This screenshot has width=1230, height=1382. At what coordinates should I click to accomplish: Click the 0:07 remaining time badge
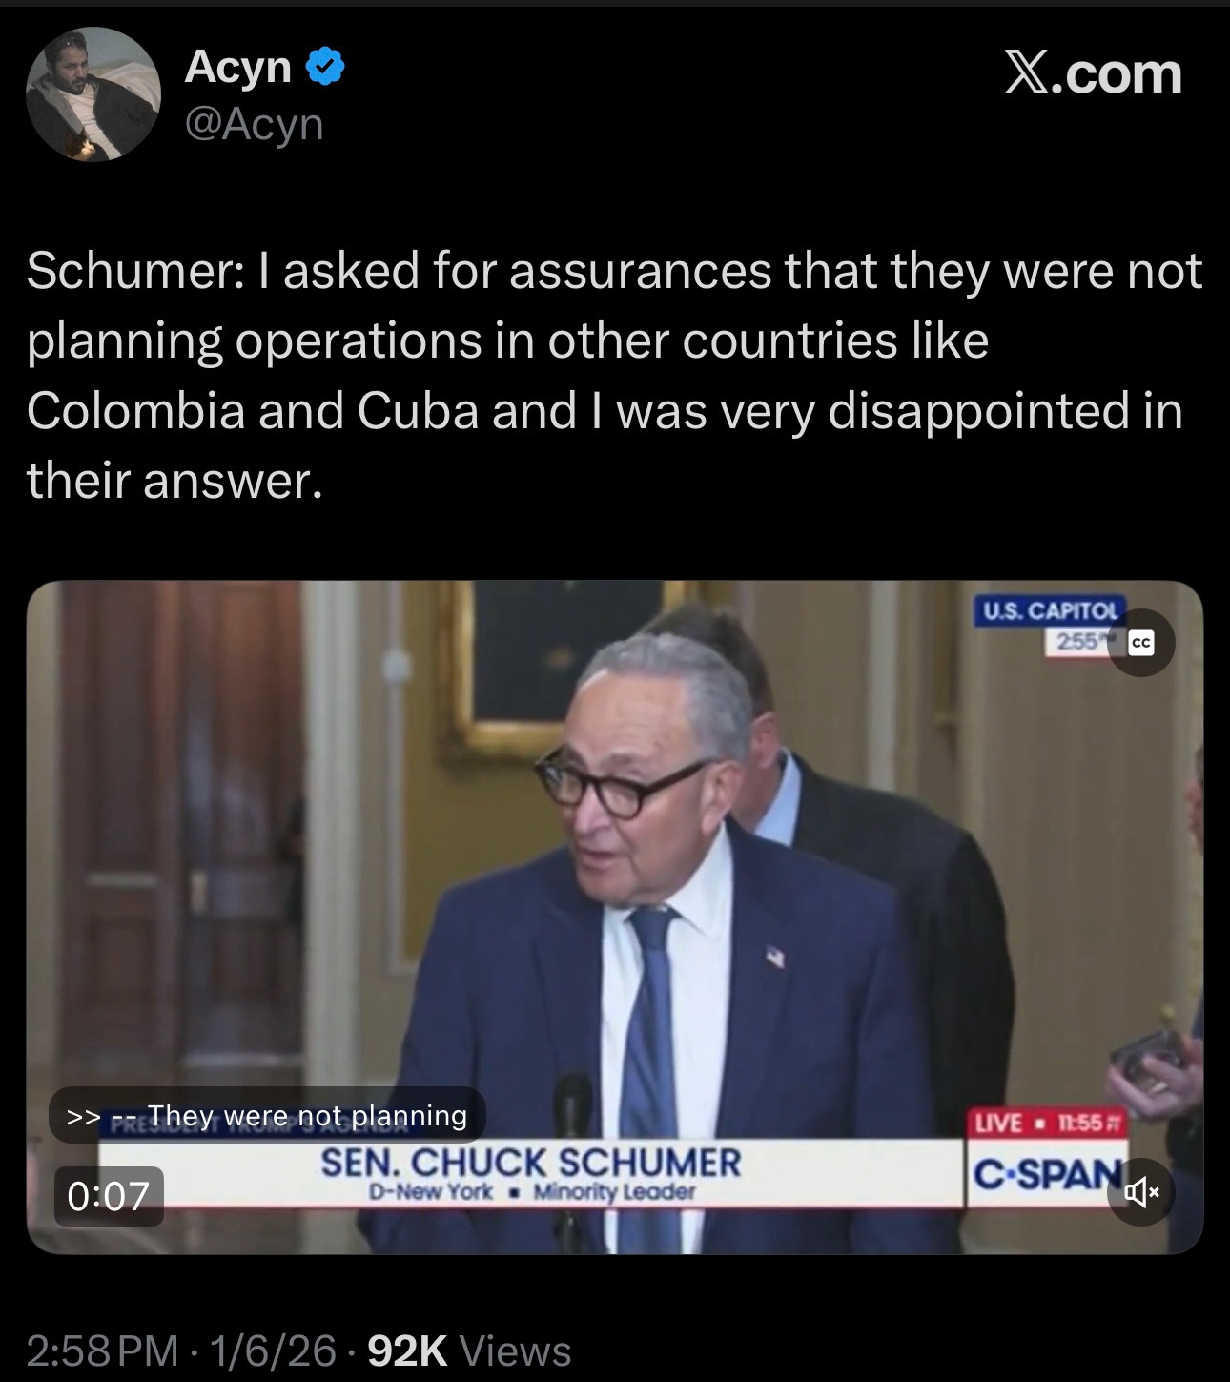107,1195
